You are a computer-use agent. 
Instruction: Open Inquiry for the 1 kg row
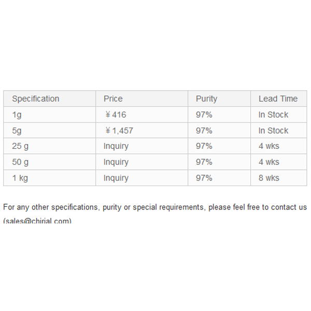(x=116, y=178)
